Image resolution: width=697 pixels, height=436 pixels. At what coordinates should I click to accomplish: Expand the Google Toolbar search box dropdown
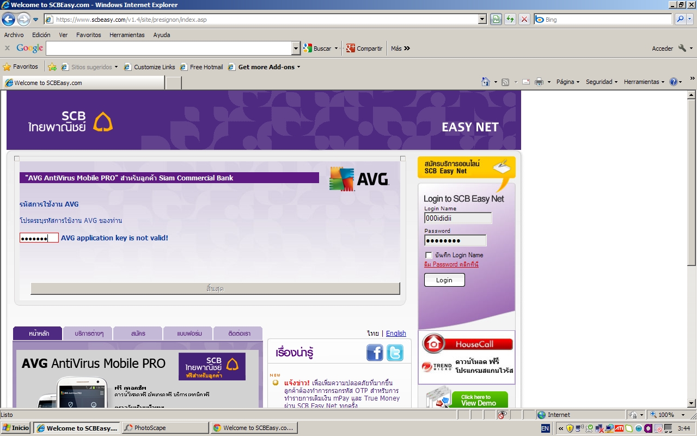pyautogui.click(x=296, y=48)
